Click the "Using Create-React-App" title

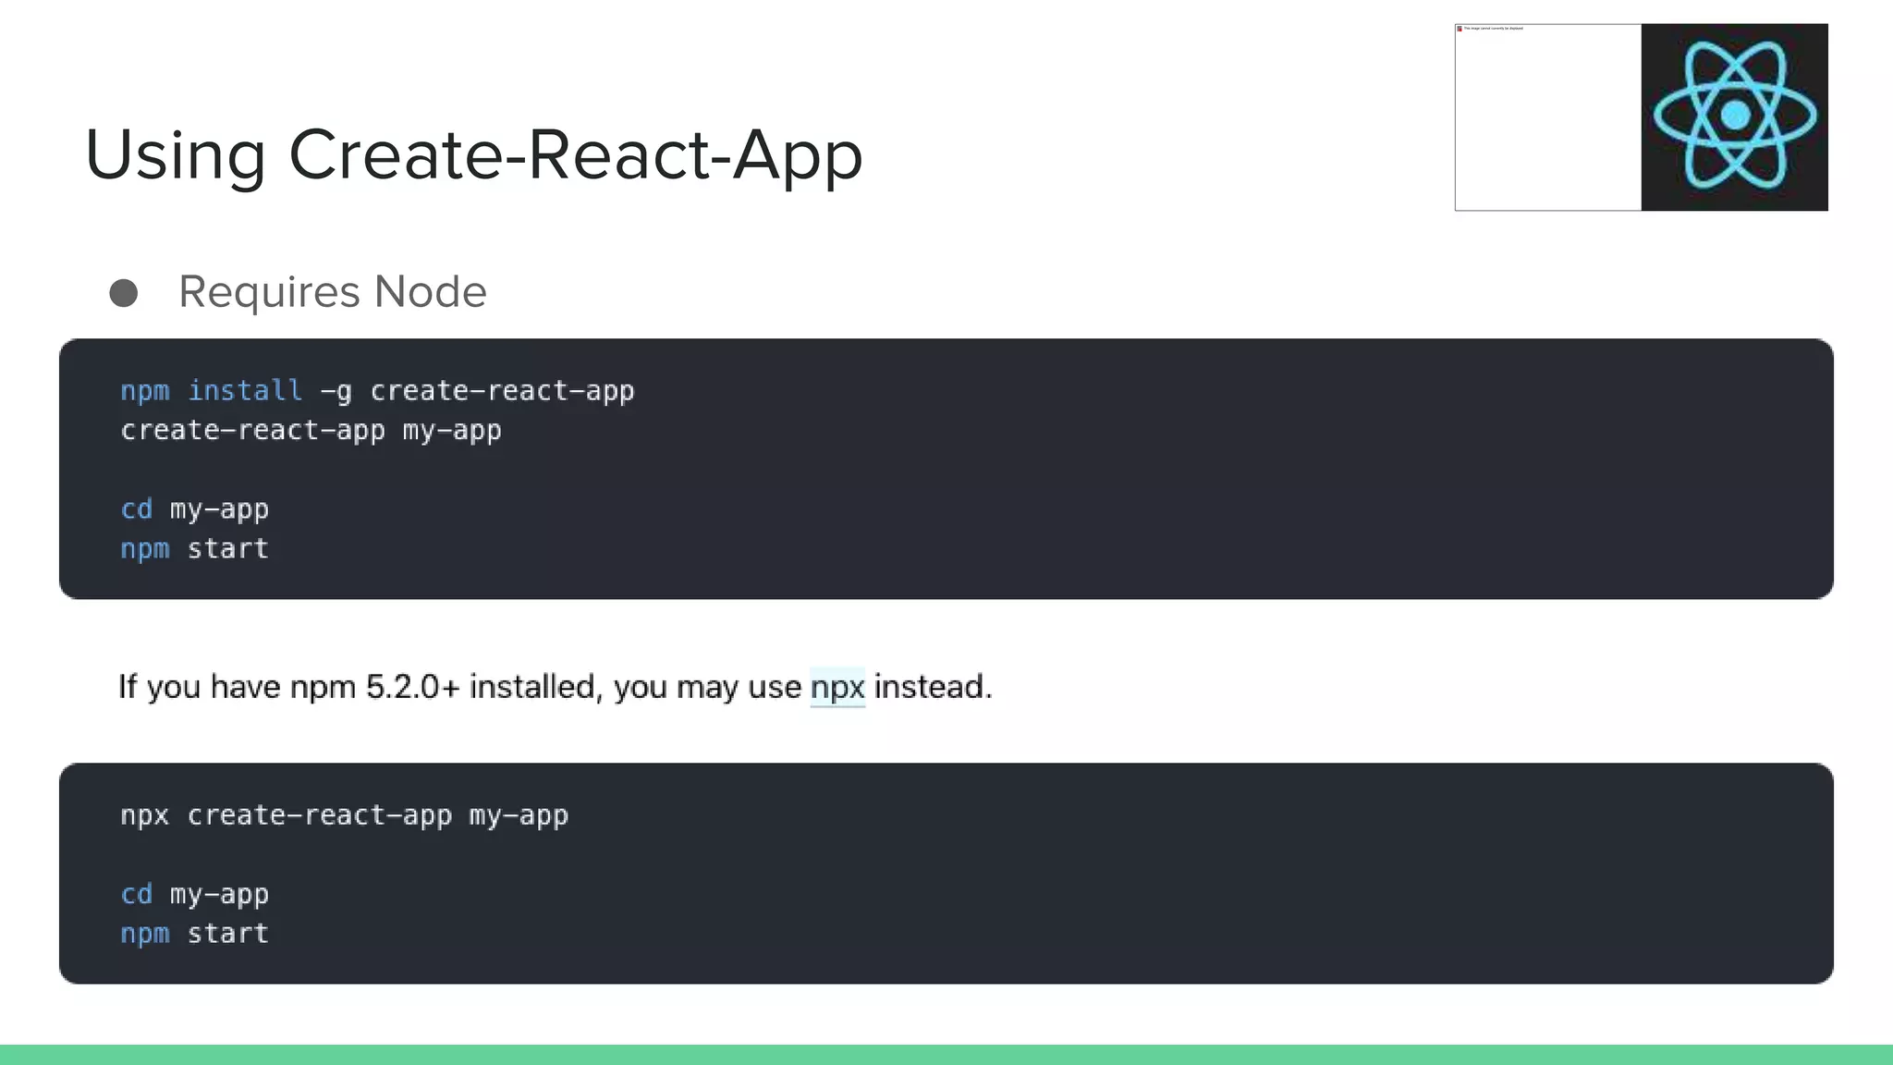(473, 155)
